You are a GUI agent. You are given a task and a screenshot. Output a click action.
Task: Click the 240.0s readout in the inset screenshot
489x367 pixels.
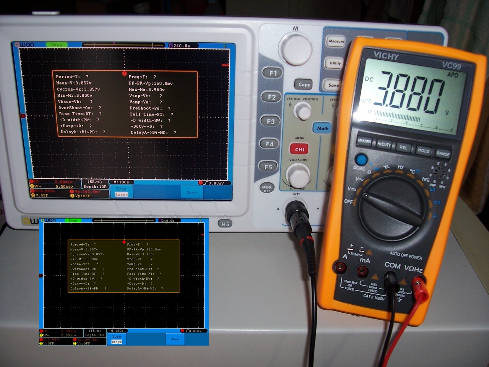pos(168,221)
